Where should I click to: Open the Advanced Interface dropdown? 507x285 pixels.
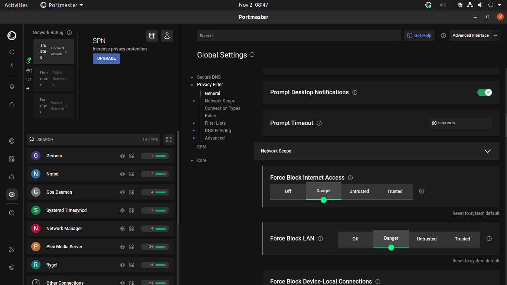(474, 35)
